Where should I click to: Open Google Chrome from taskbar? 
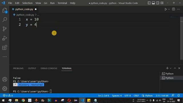pos(23,100)
